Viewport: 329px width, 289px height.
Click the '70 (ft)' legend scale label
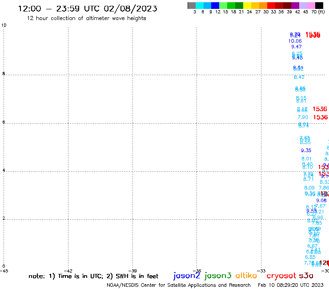318,12
